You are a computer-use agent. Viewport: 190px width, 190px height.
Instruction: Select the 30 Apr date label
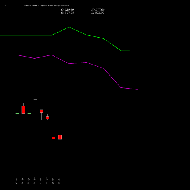pyautogui.click(x=59, y=181)
